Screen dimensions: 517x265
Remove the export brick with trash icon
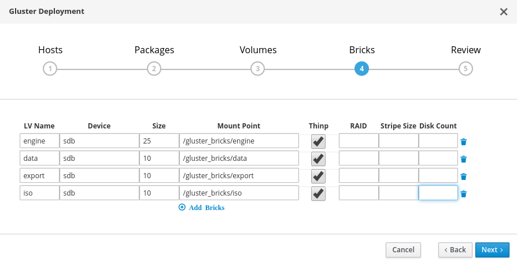point(463,176)
